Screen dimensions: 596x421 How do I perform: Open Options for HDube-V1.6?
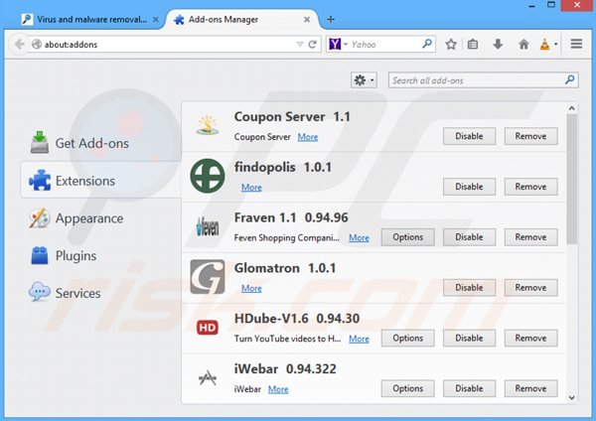click(408, 339)
